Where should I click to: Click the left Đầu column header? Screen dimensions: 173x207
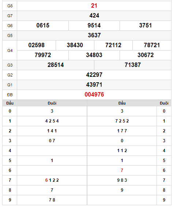click(x=10, y=103)
